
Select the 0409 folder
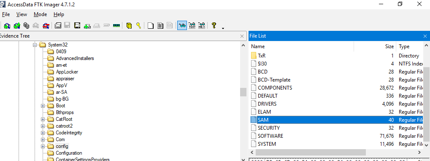coord(61,52)
